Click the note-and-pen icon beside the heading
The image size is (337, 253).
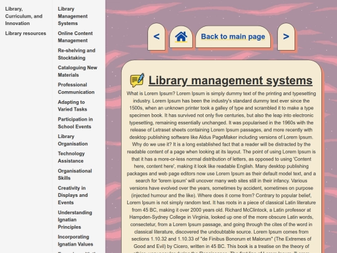click(x=137, y=80)
